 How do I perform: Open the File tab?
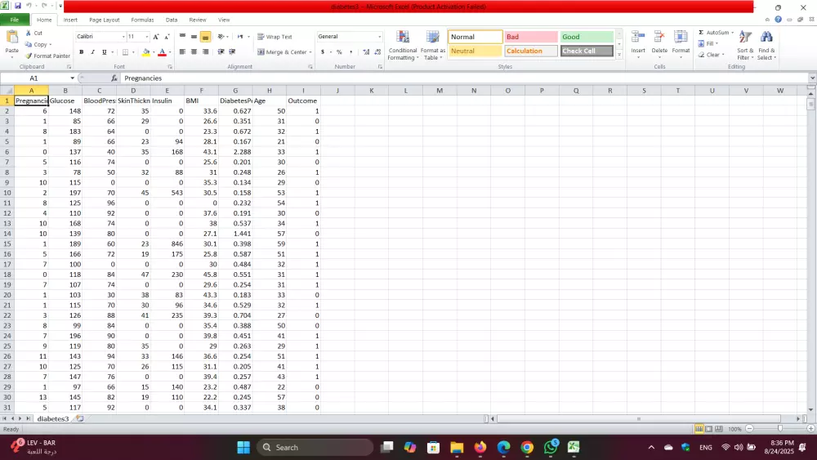[15, 20]
